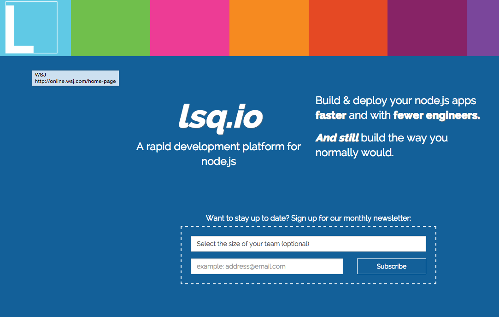The height and width of the screenshot is (317, 499).
Task: Click the italic 'And still' text
Action: [337, 138]
